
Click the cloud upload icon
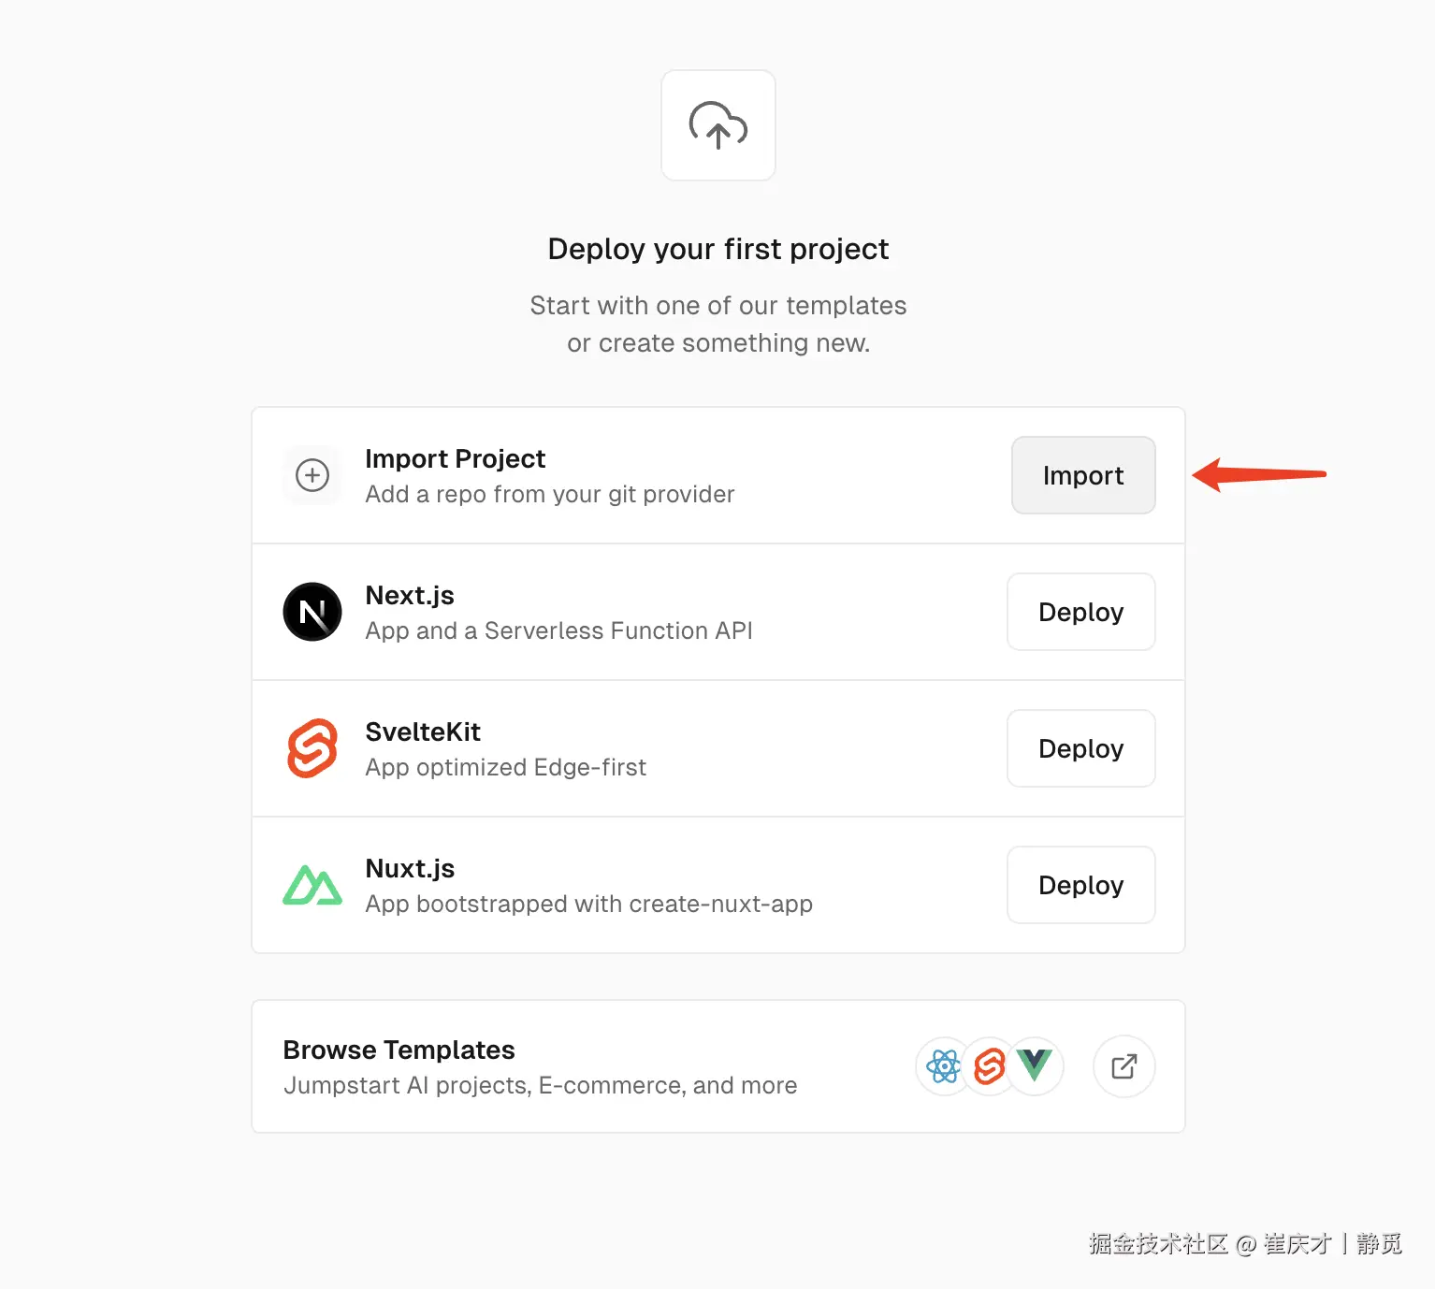717,125
